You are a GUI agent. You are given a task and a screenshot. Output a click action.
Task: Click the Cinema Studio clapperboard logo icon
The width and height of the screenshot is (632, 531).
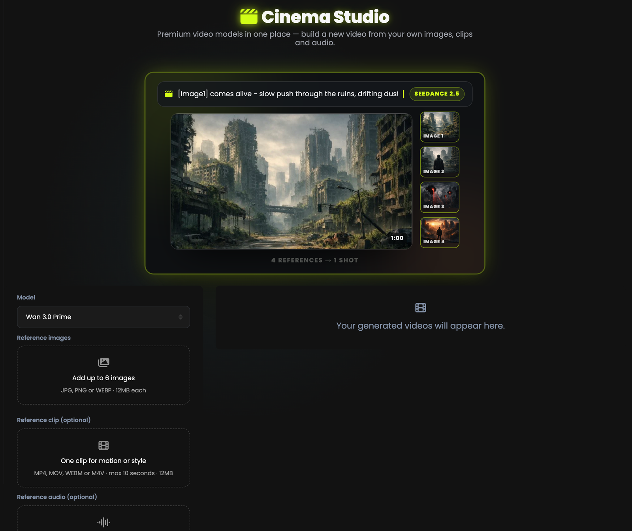click(x=249, y=17)
